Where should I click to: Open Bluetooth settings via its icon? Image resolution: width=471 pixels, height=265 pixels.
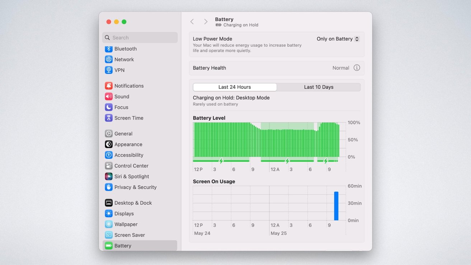[109, 49]
